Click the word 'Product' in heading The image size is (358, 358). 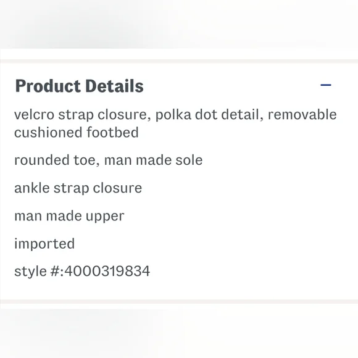click(48, 86)
